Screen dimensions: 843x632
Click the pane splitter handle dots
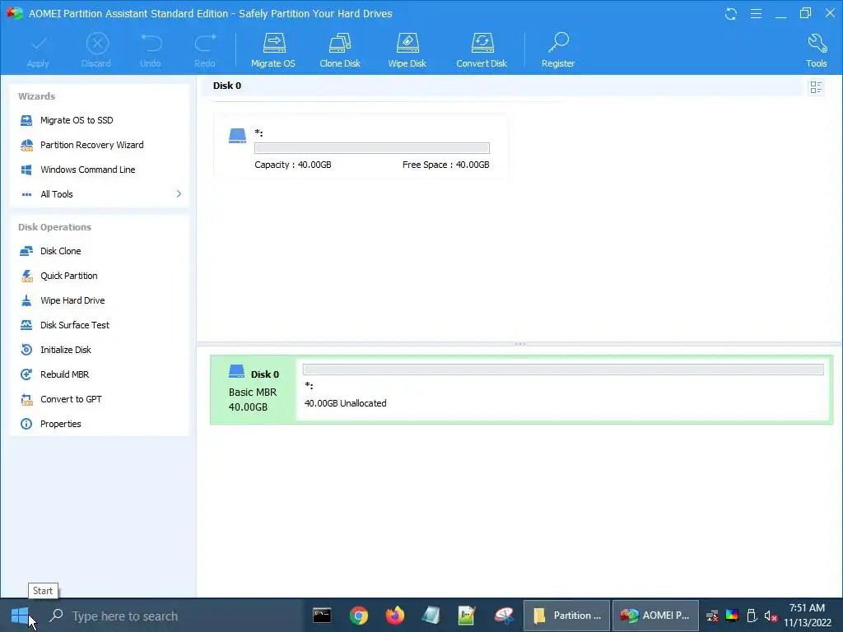[x=520, y=344]
